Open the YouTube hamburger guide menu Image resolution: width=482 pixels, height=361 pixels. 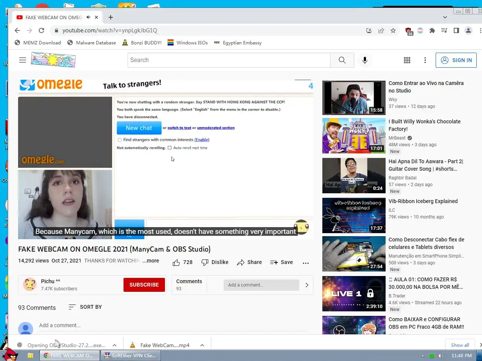point(23,60)
